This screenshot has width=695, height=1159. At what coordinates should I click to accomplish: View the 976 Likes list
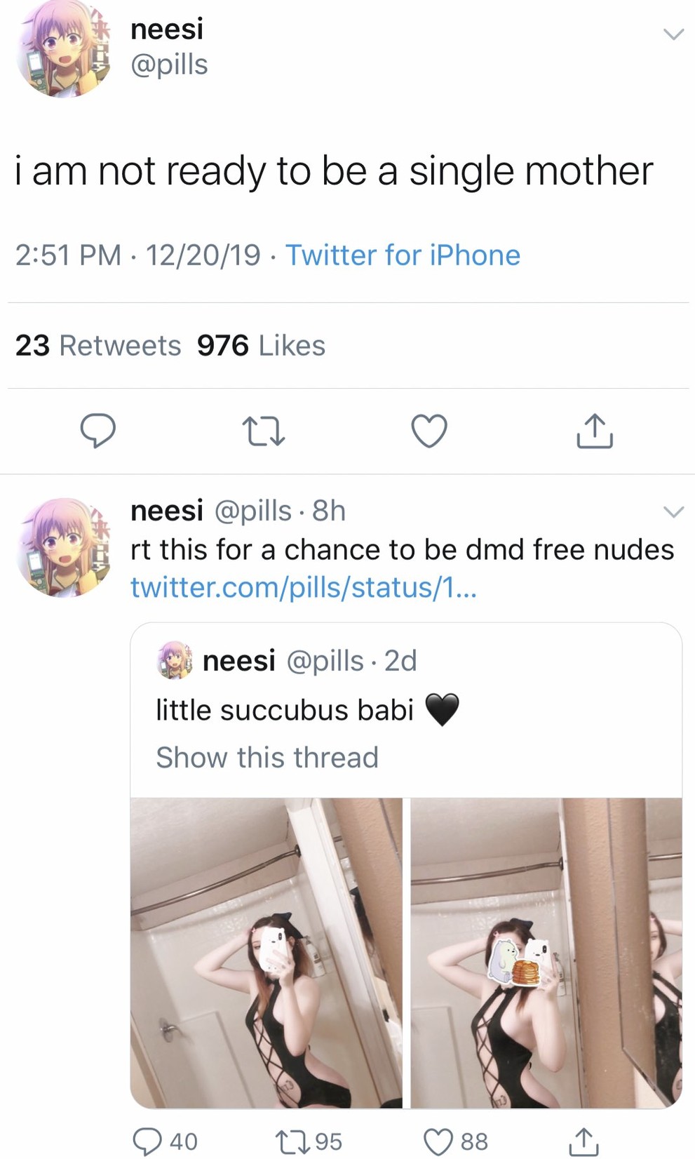coord(261,345)
